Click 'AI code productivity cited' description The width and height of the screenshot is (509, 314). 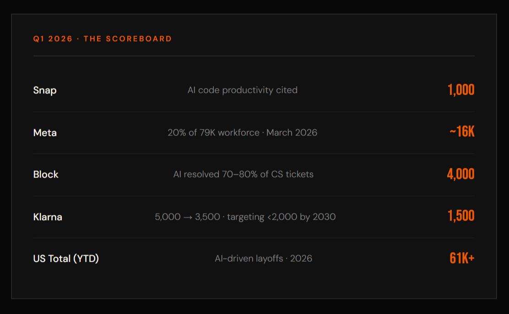tap(243, 90)
